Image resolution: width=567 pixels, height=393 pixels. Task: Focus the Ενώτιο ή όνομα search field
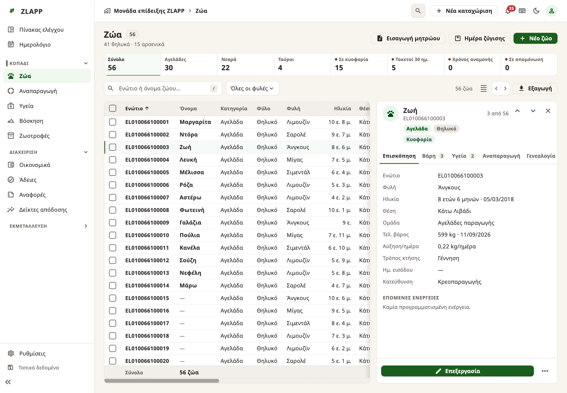pyautogui.click(x=163, y=88)
